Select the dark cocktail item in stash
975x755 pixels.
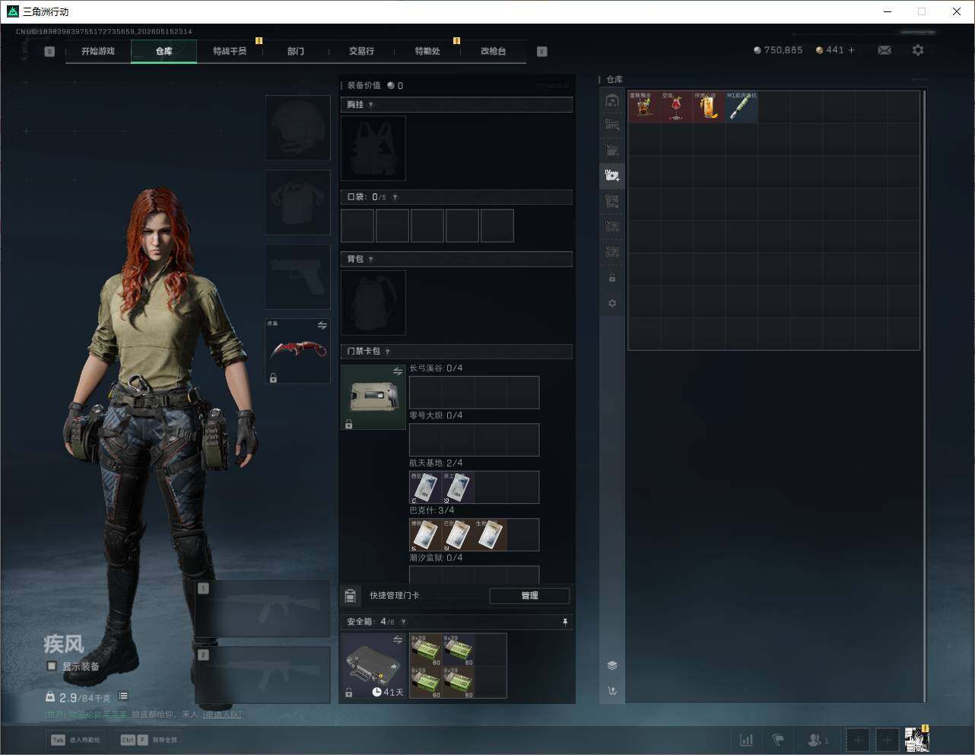click(644, 107)
